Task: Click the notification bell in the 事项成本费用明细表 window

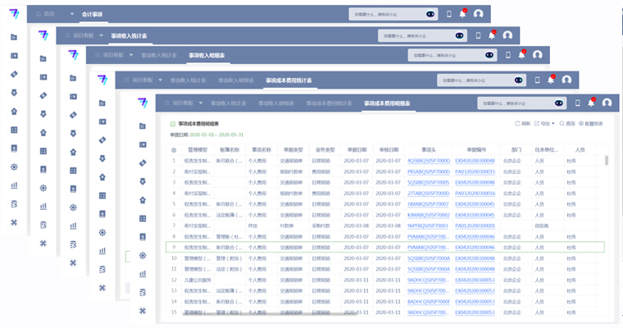Action: 591,102
